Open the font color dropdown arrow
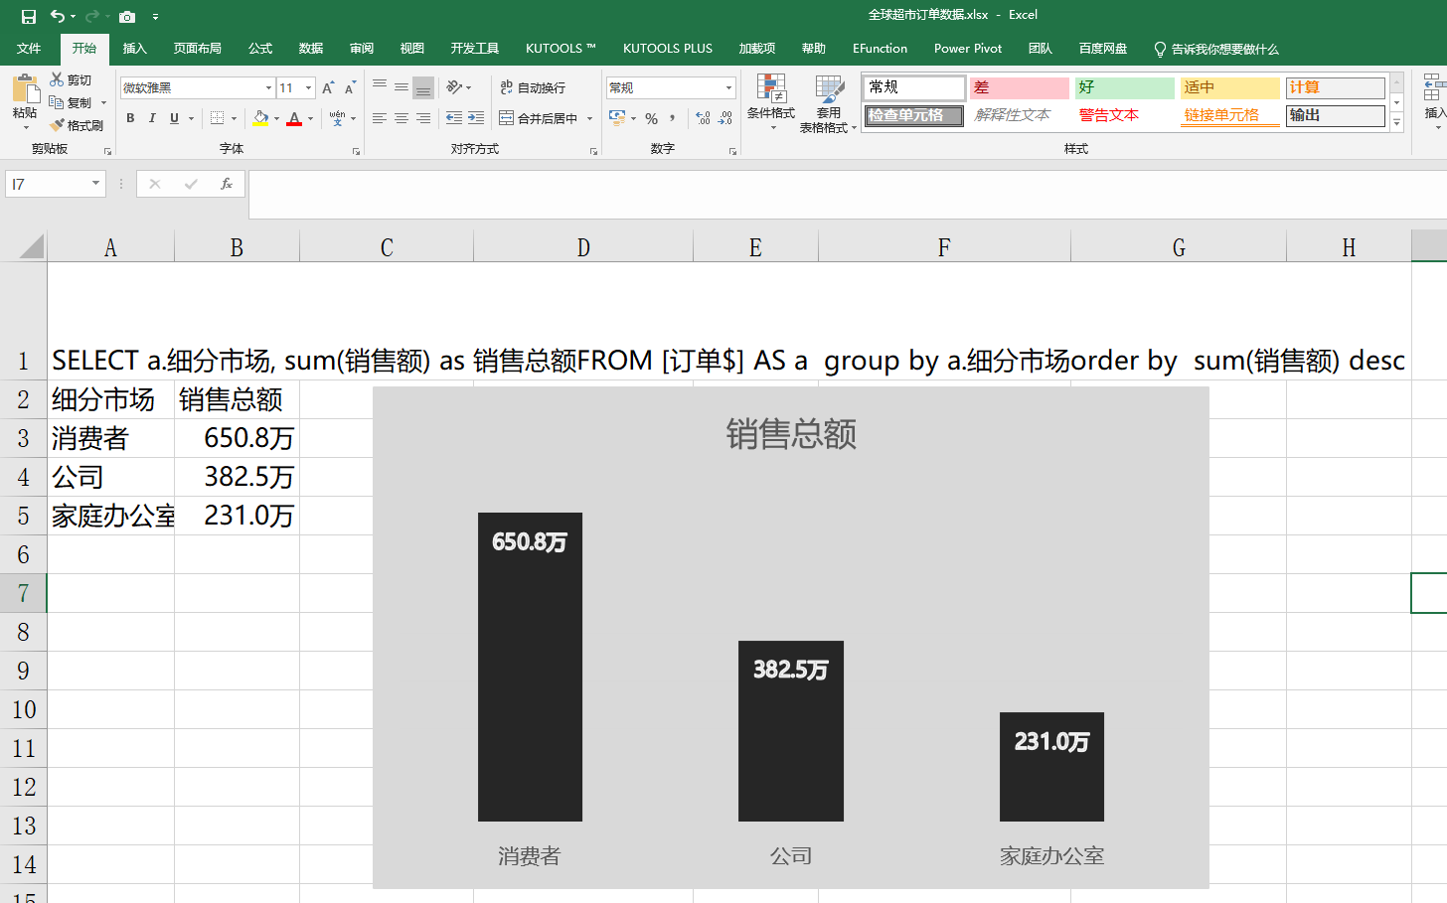Image resolution: width=1447 pixels, height=903 pixels. pos(310,118)
